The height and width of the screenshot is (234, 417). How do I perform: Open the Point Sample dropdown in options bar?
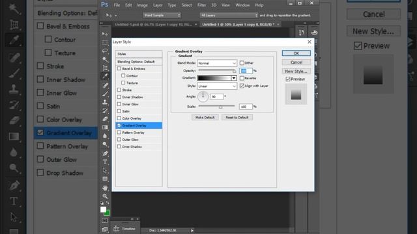(162, 16)
